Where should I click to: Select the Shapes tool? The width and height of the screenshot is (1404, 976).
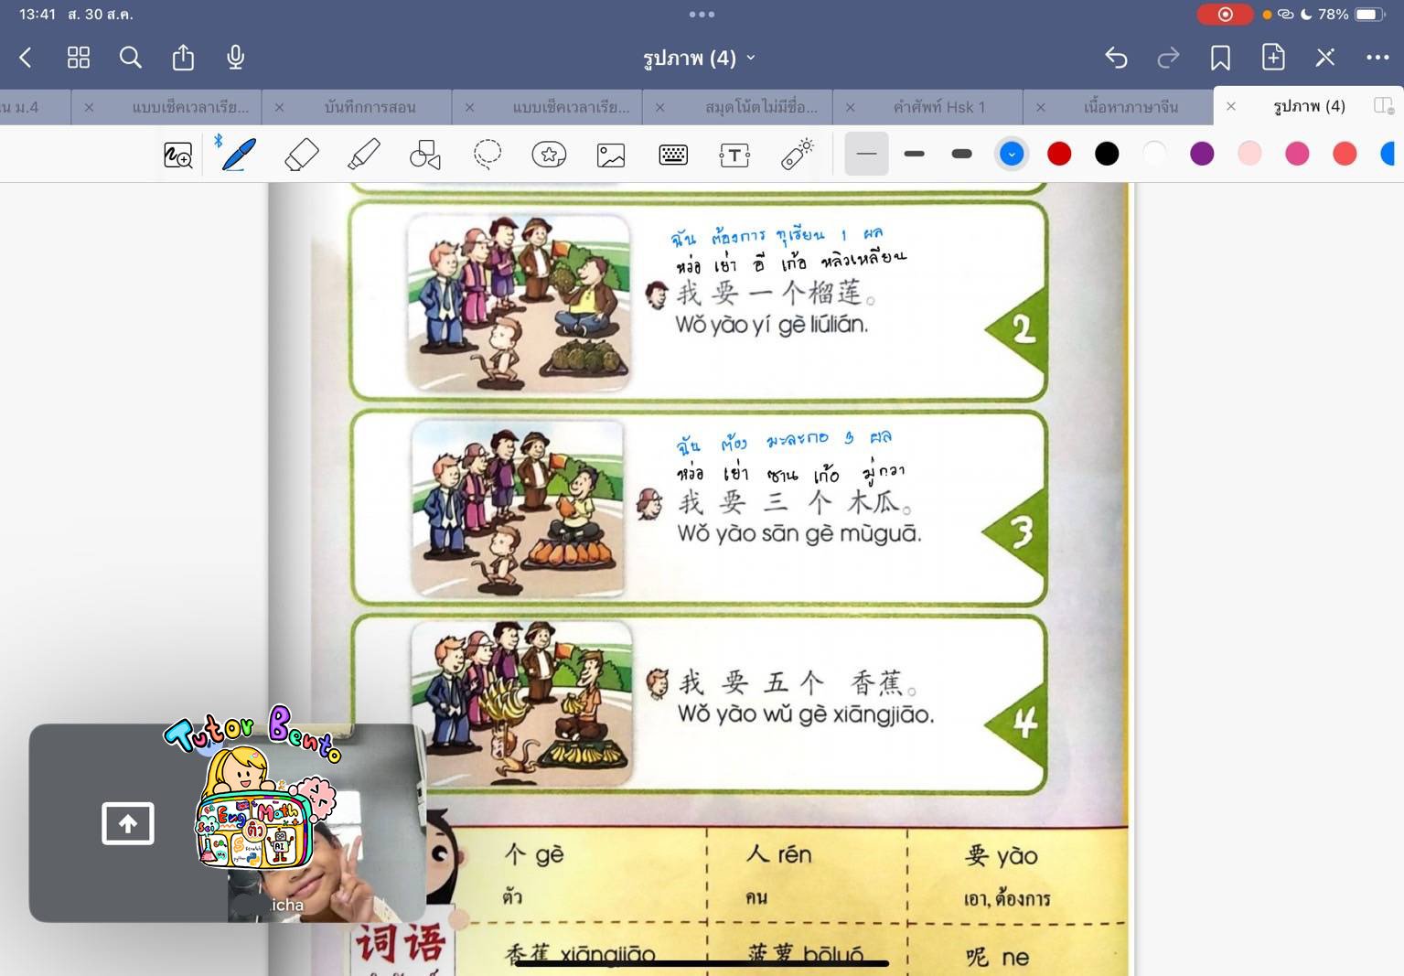[x=425, y=155]
